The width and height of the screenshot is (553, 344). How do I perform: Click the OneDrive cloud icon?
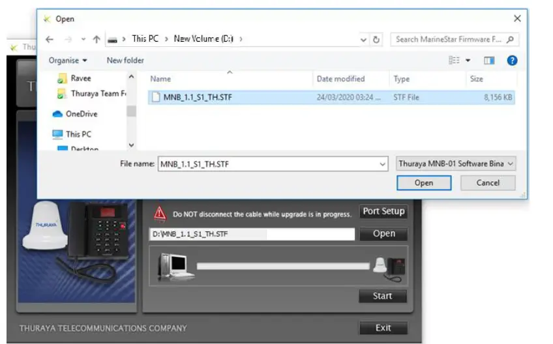point(57,114)
